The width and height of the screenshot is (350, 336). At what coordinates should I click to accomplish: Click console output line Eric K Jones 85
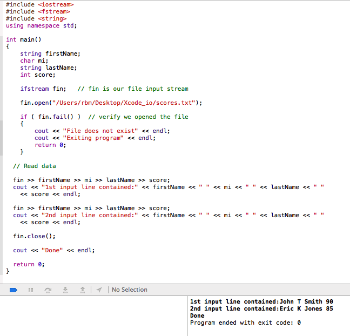click(x=261, y=308)
